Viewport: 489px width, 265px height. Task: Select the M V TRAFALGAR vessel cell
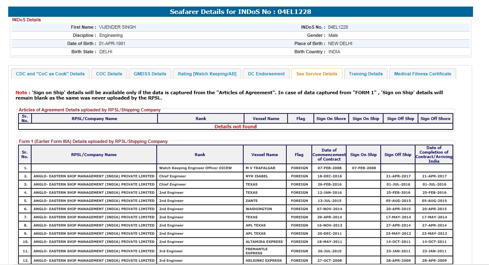click(260, 168)
